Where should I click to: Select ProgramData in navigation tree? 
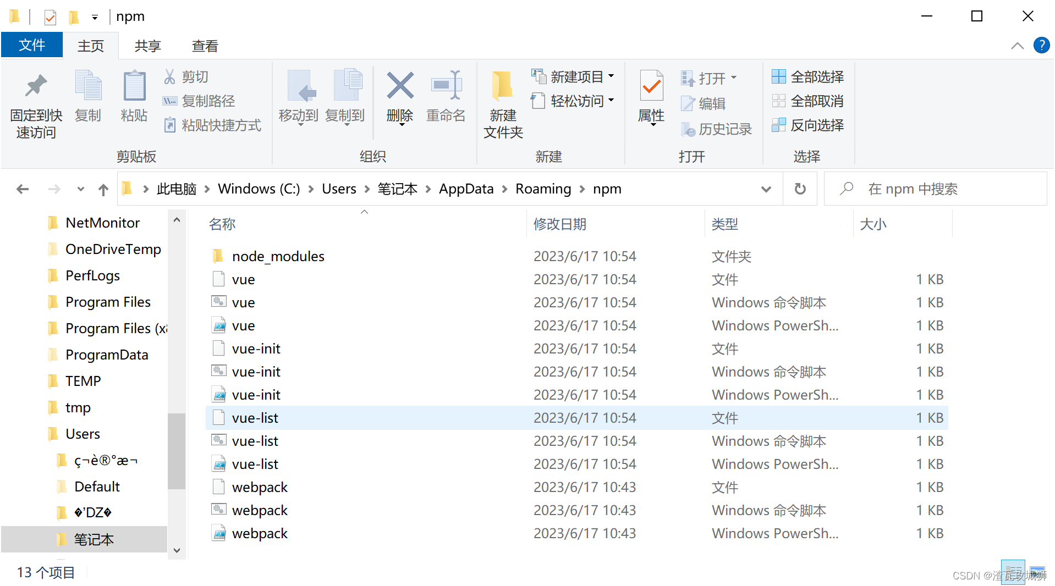pyautogui.click(x=107, y=355)
